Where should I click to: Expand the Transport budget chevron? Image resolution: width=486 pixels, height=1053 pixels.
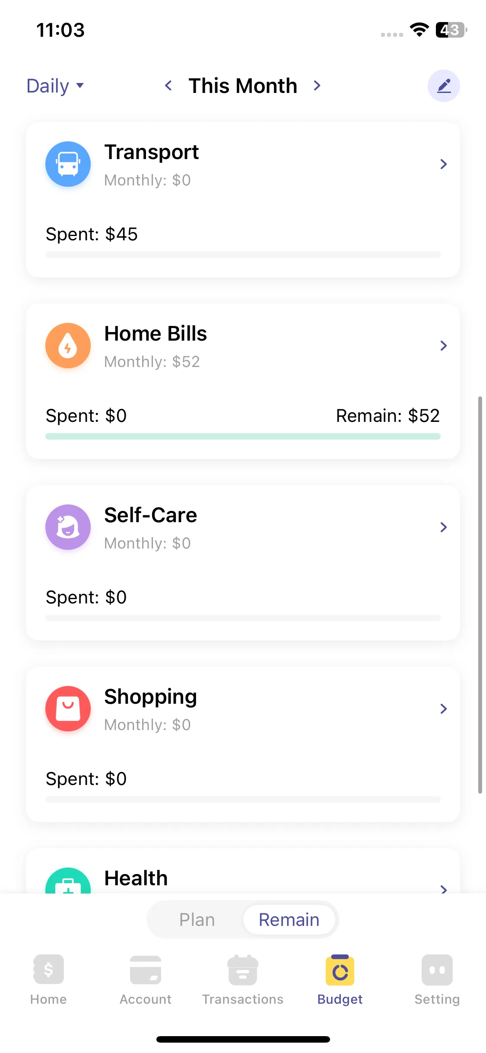pos(443,164)
